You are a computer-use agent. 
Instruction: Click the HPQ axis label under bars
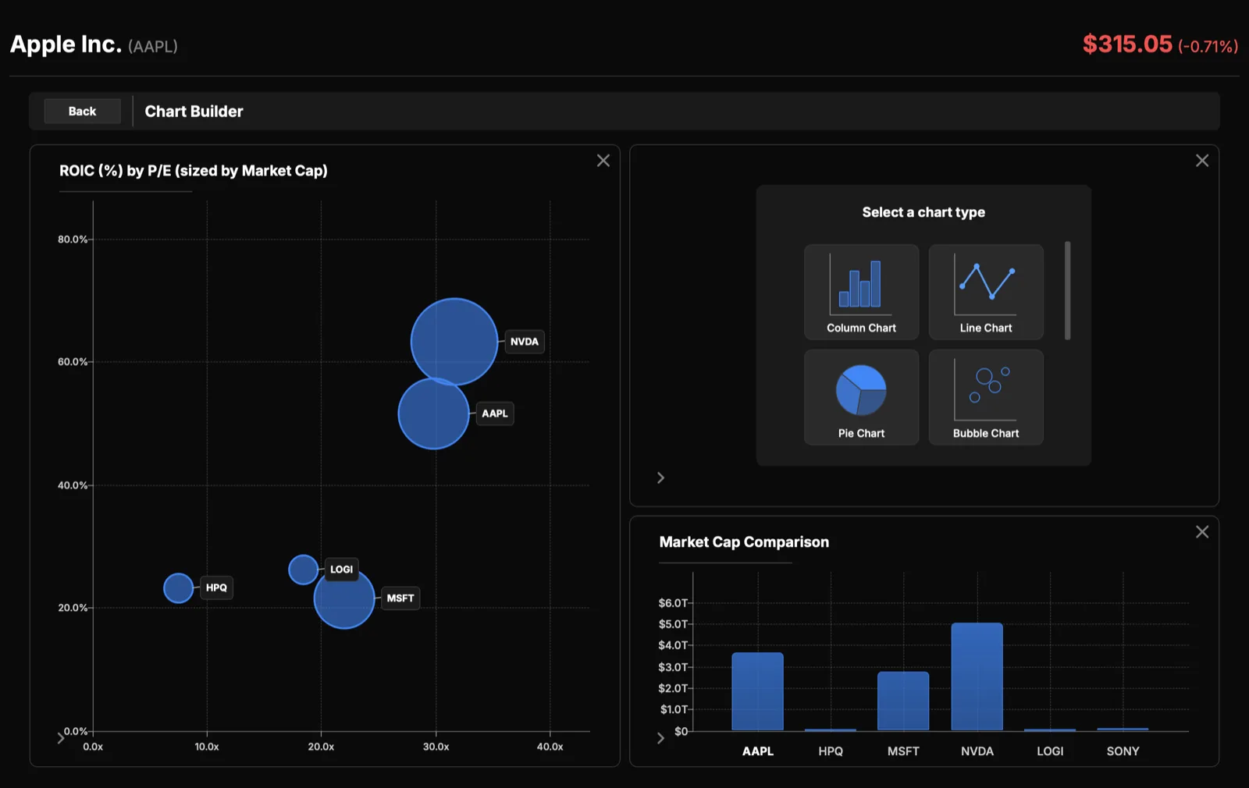point(831,751)
